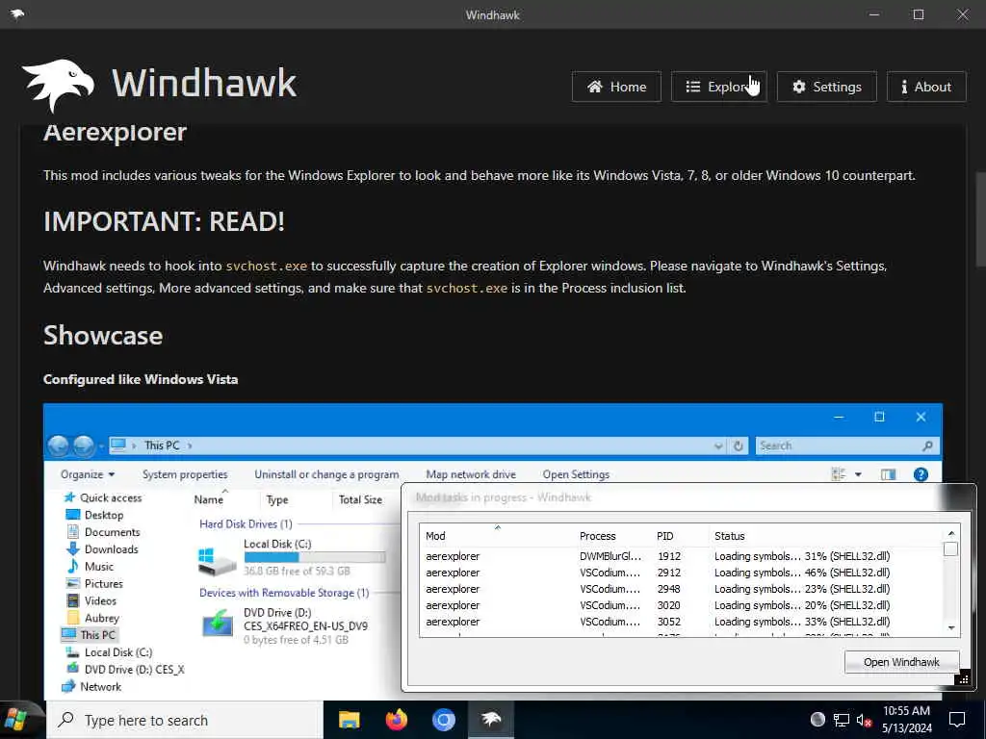Select Downloads in the showcase navigation pane
The width and height of the screenshot is (986, 739).
coord(102,549)
